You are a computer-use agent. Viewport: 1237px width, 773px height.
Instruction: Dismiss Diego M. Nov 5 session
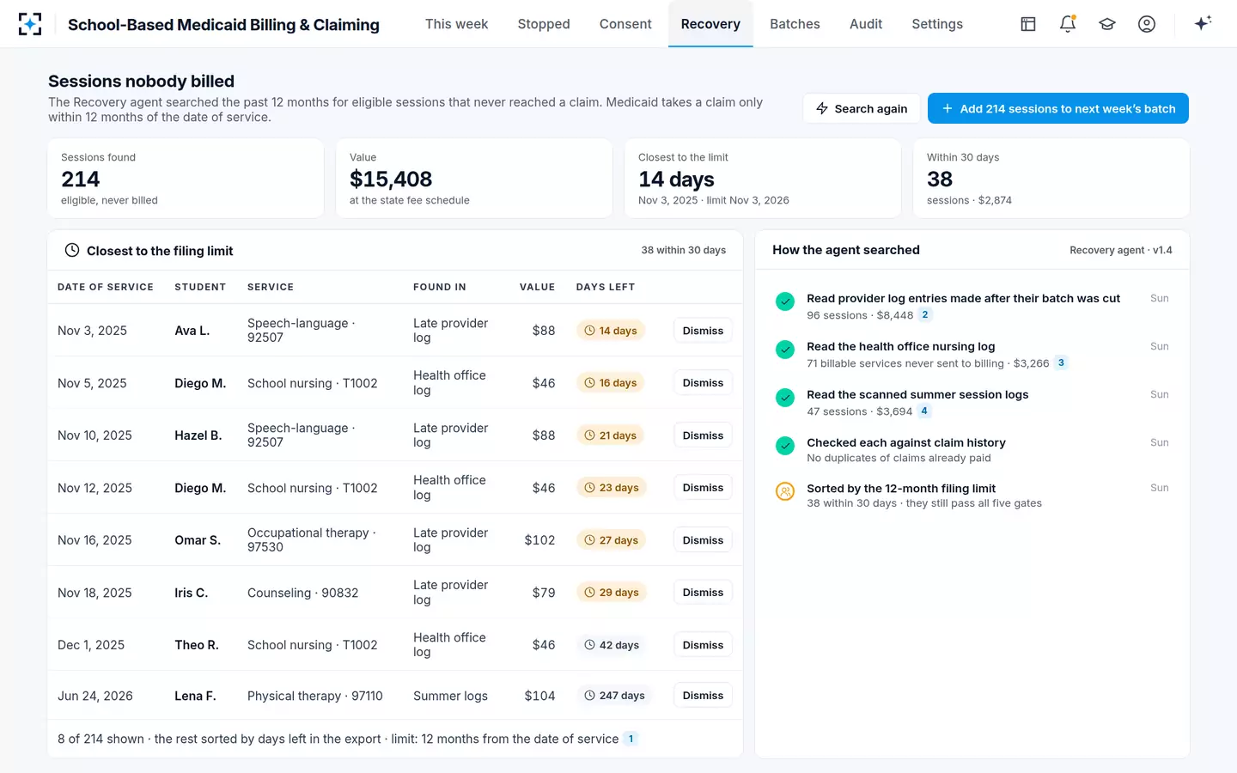click(703, 383)
